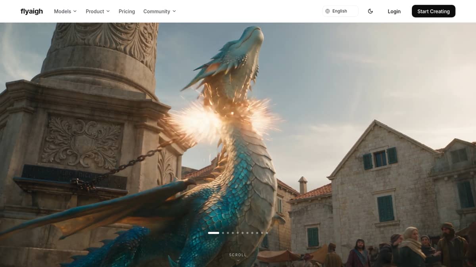Click the flyaigh logo

click(32, 11)
